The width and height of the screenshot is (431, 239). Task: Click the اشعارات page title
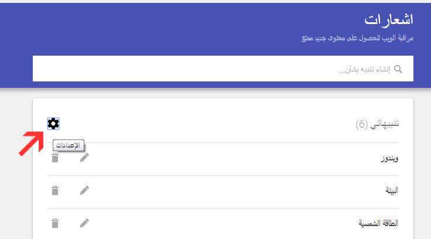point(388,19)
